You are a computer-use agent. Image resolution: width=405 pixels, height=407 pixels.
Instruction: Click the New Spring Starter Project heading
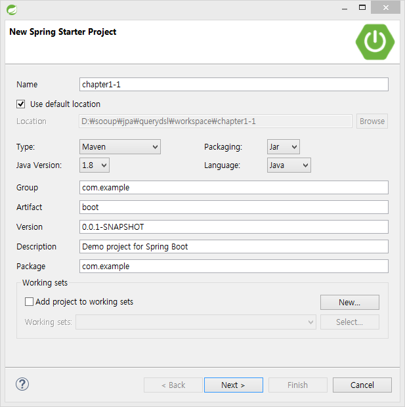[x=63, y=32]
